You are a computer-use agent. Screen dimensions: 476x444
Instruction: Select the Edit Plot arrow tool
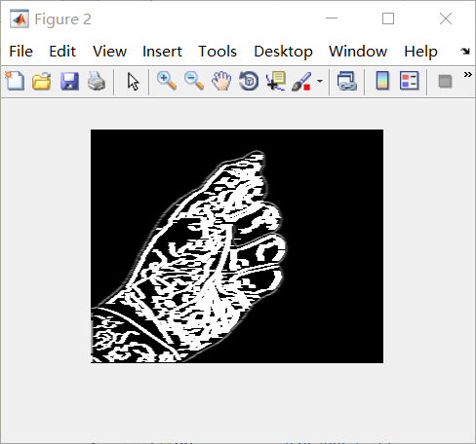pos(133,81)
